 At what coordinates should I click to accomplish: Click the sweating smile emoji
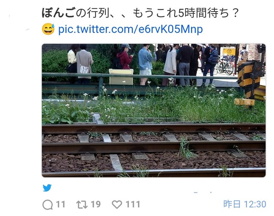[48, 29]
